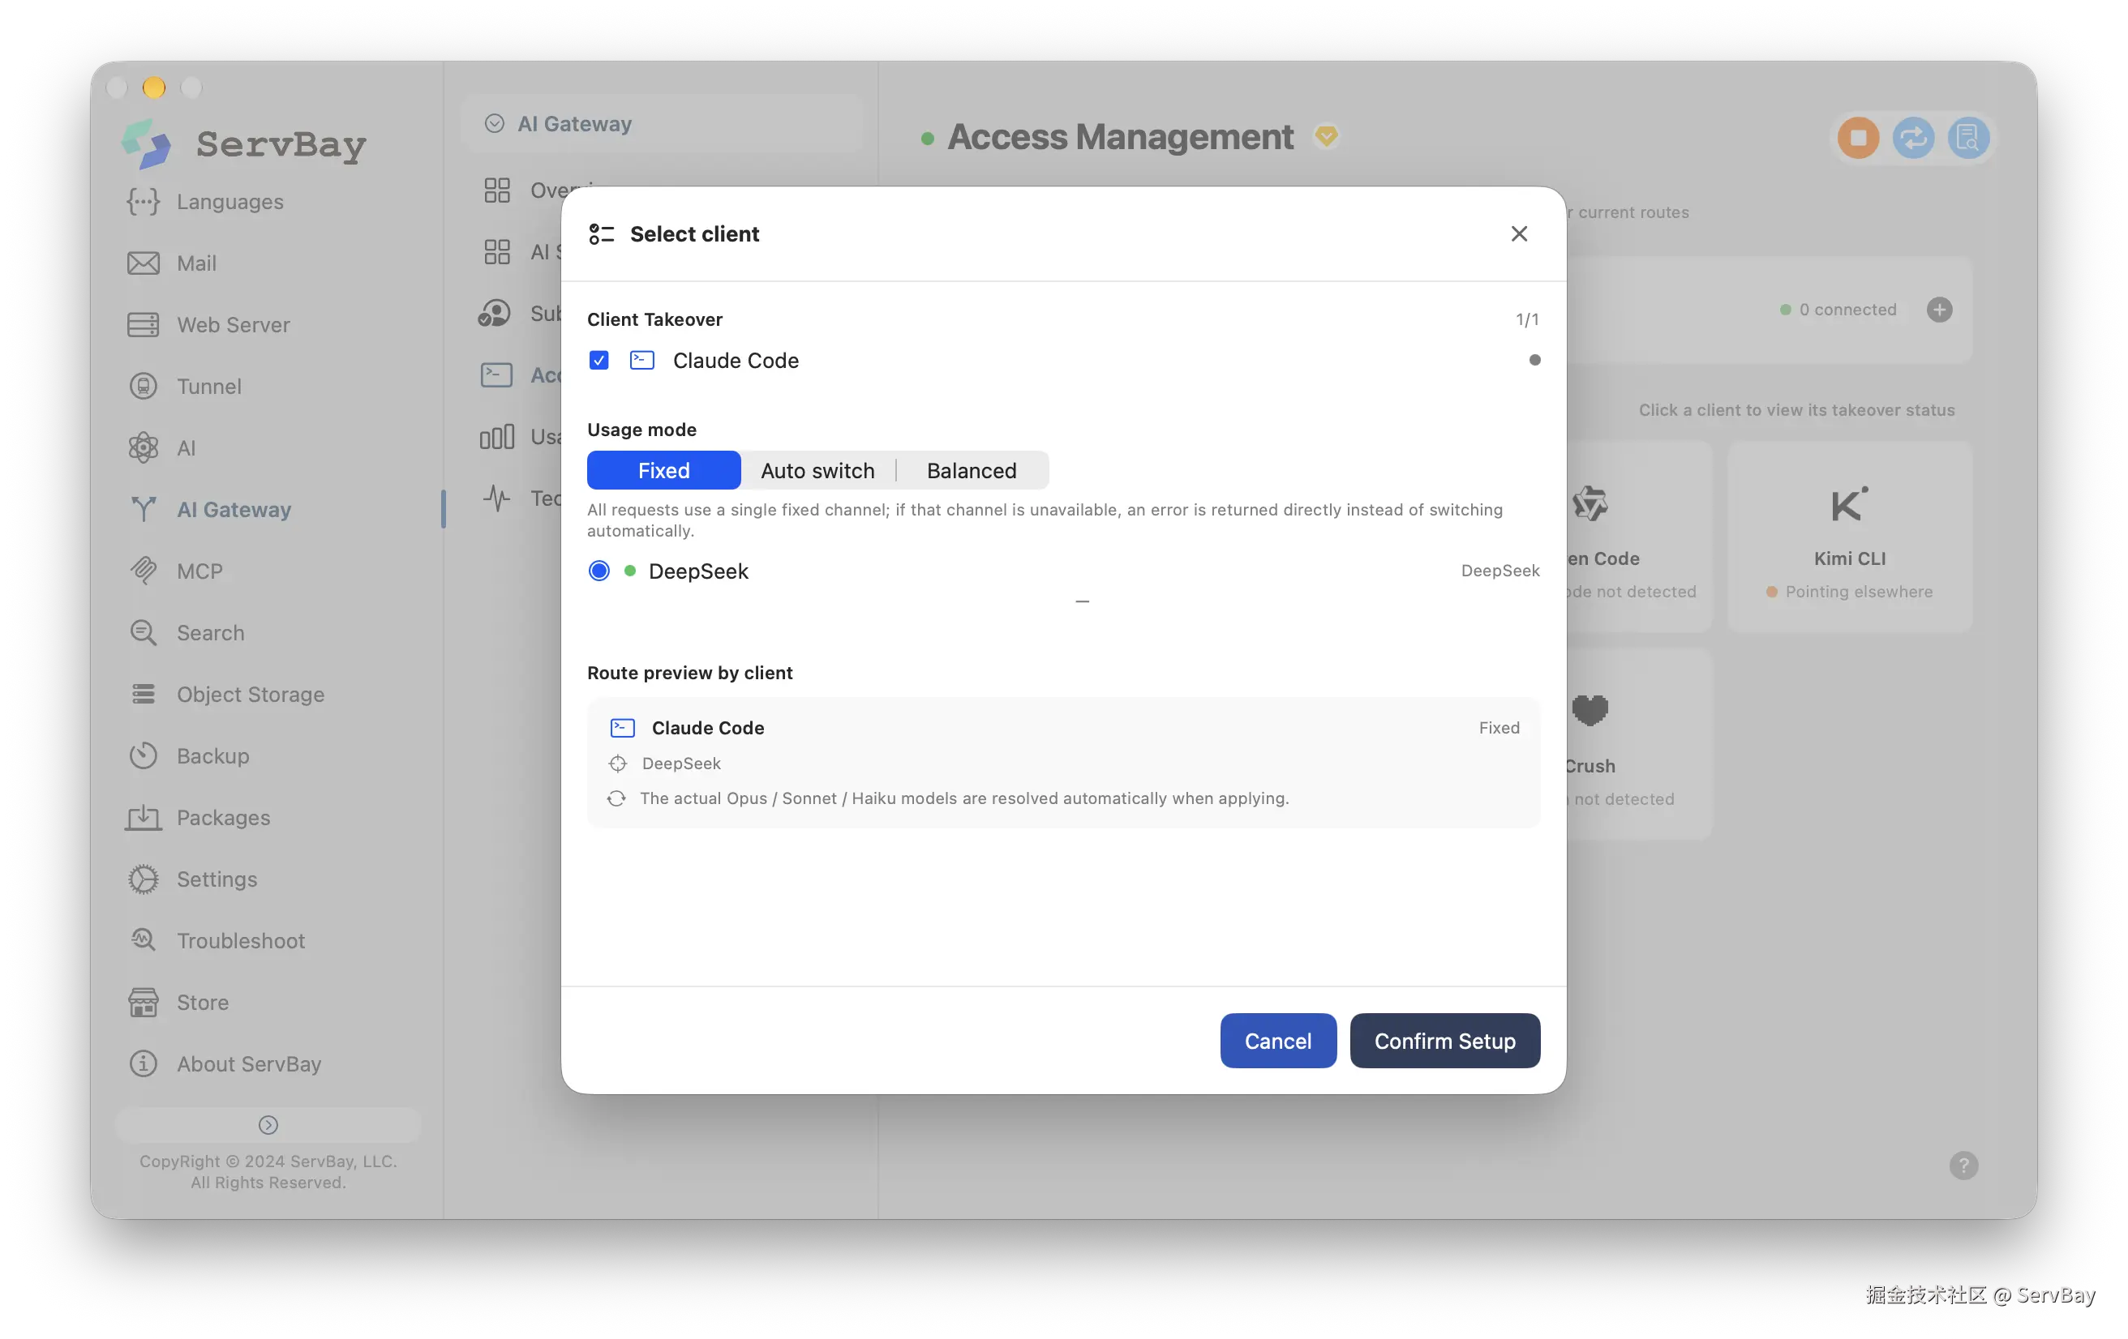Click the ServBay logo

point(244,144)
